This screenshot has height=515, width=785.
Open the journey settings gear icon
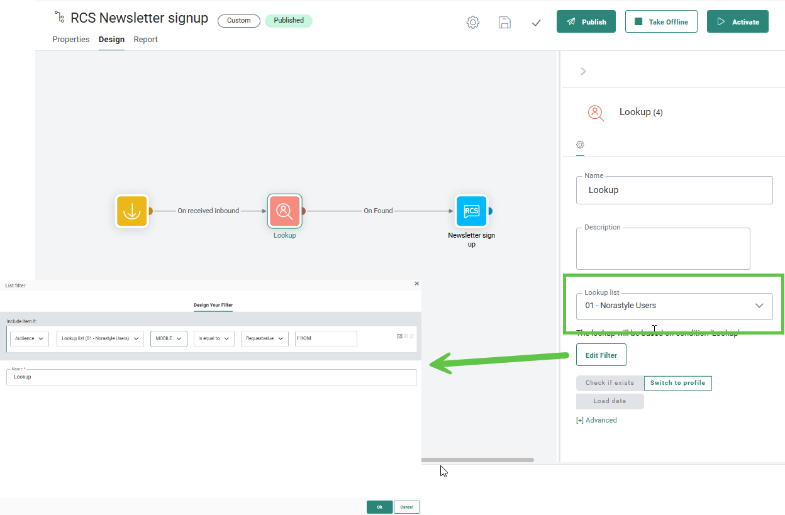click(472, 22)
